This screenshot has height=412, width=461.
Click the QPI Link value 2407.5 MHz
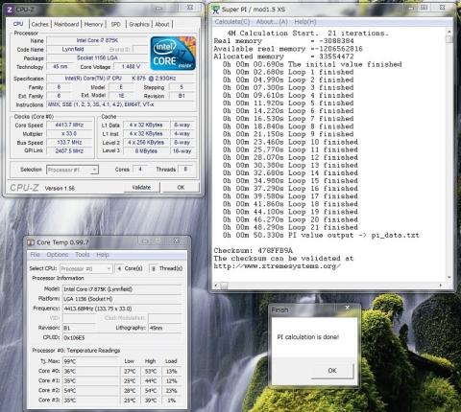click(69, 150)
